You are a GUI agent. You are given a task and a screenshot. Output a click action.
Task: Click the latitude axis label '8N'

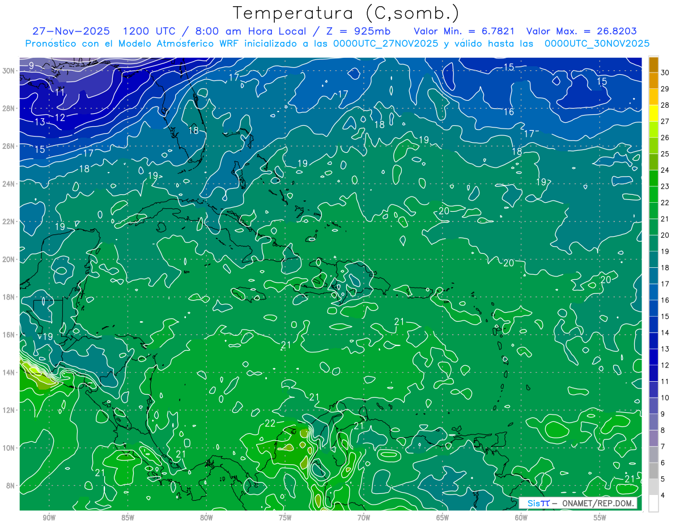coord(11,485)
